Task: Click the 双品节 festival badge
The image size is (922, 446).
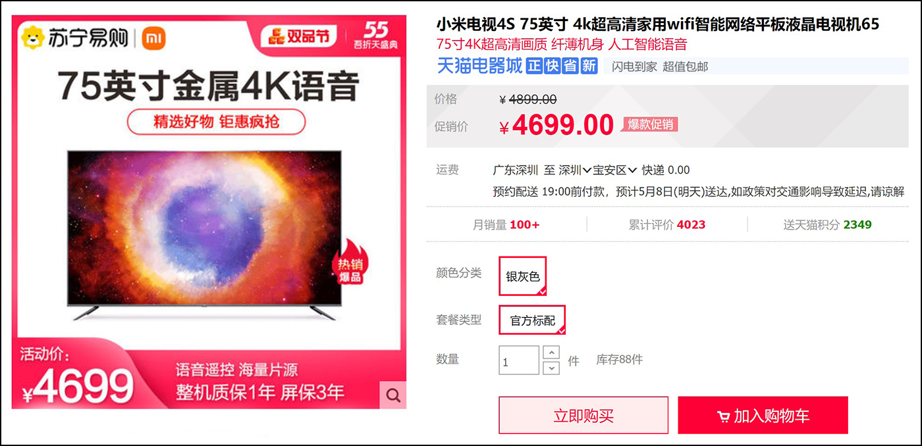Action: (299, 37)
